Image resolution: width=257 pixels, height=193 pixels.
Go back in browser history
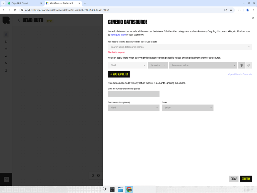(x=4, y=10)
